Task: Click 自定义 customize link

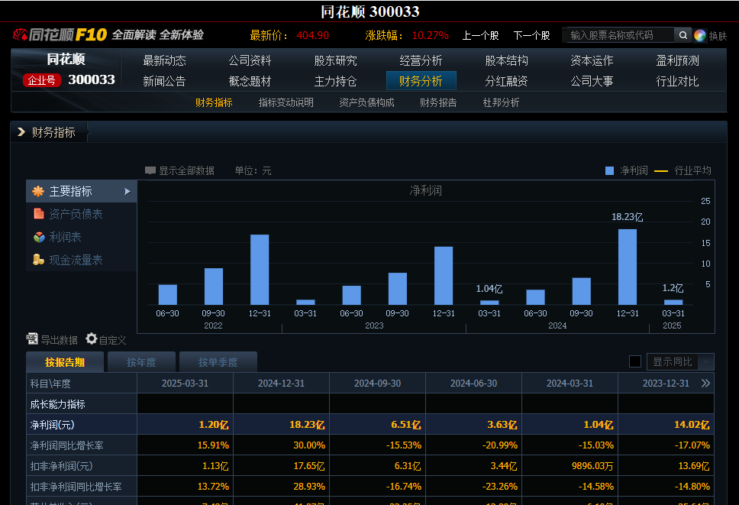Action: click(113, 340)
